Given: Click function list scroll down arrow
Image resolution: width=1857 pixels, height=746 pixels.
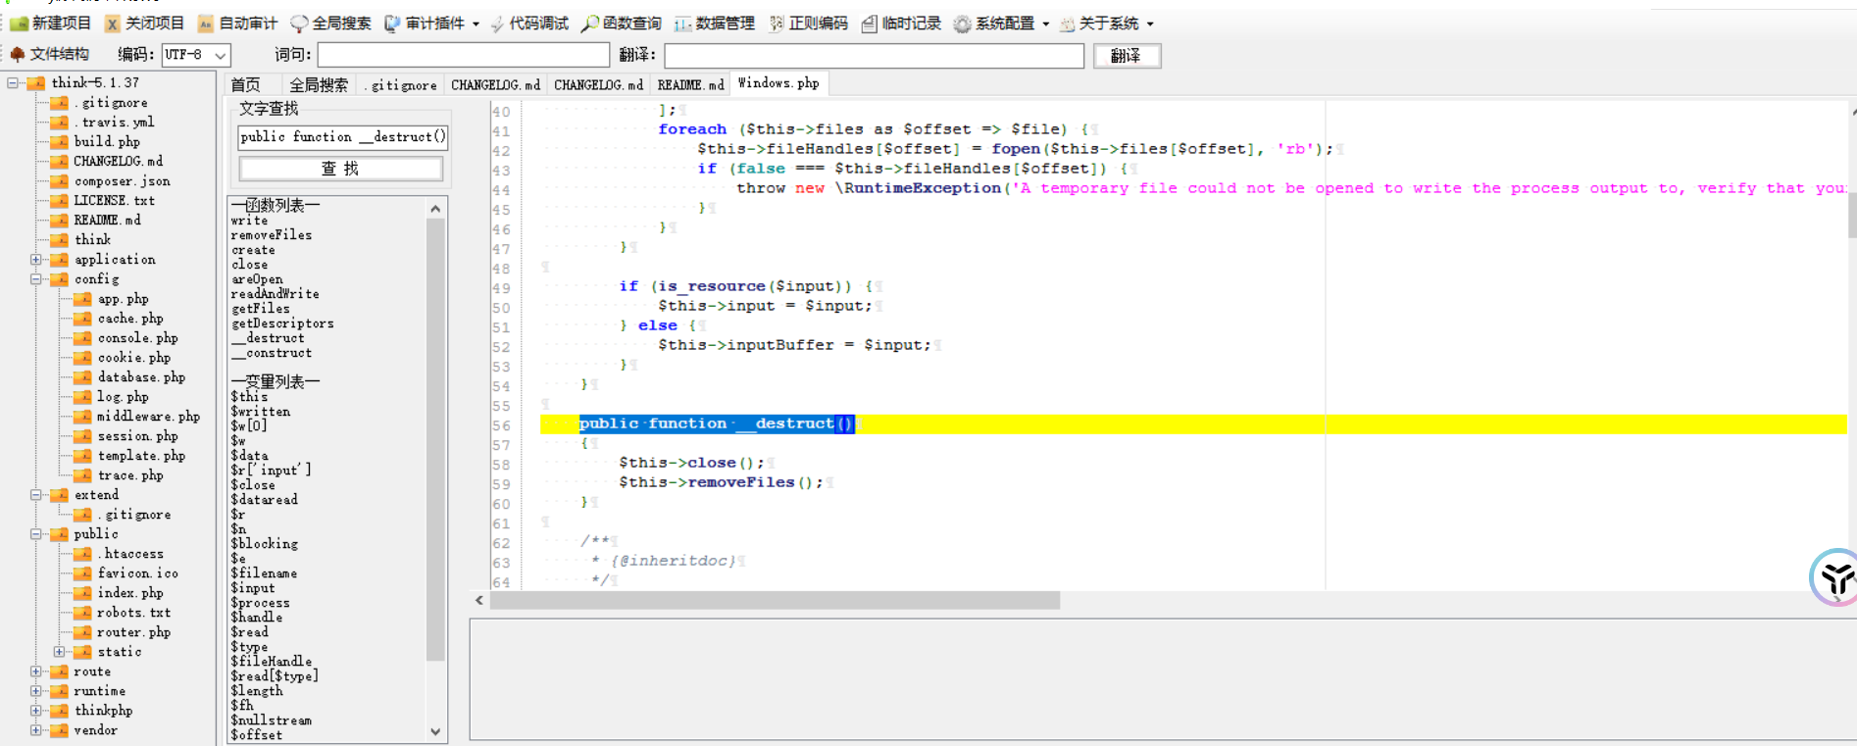Looking at the screenshot, I should coord(436,732).
